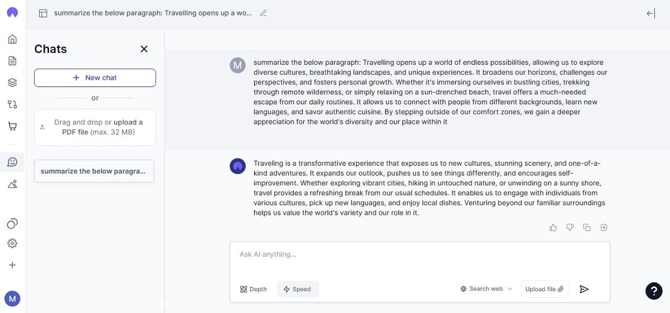Click the thumbs down icon

[x=570, y=228]
